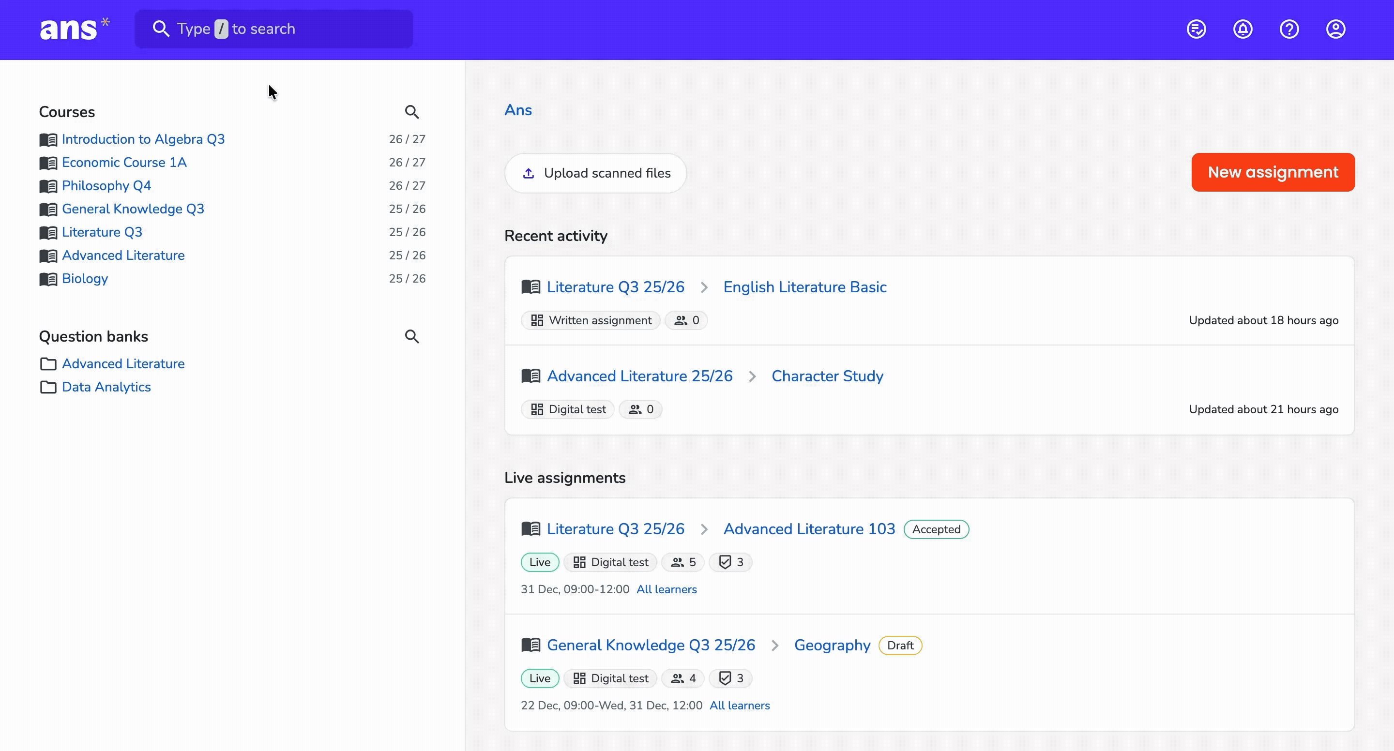Screen dimensions: 1394x751
Task: Click upload arrow icon in Upload scanned files
Action: tap(529, 173)
